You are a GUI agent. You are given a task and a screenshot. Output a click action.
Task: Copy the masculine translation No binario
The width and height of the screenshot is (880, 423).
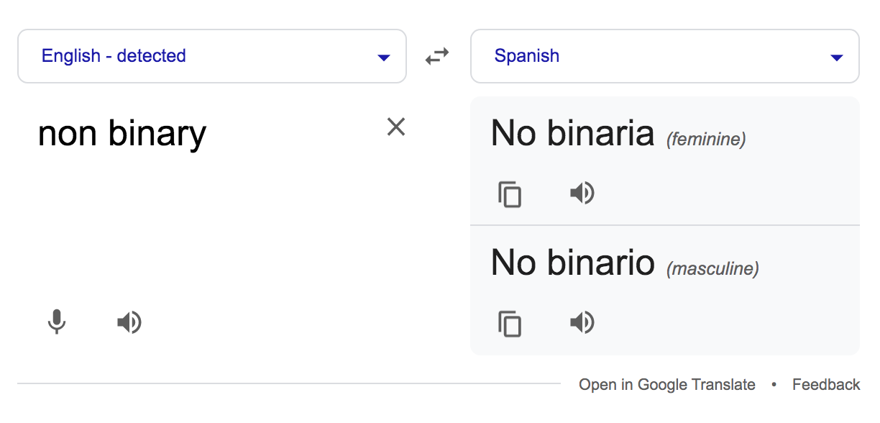coord(510,324)
